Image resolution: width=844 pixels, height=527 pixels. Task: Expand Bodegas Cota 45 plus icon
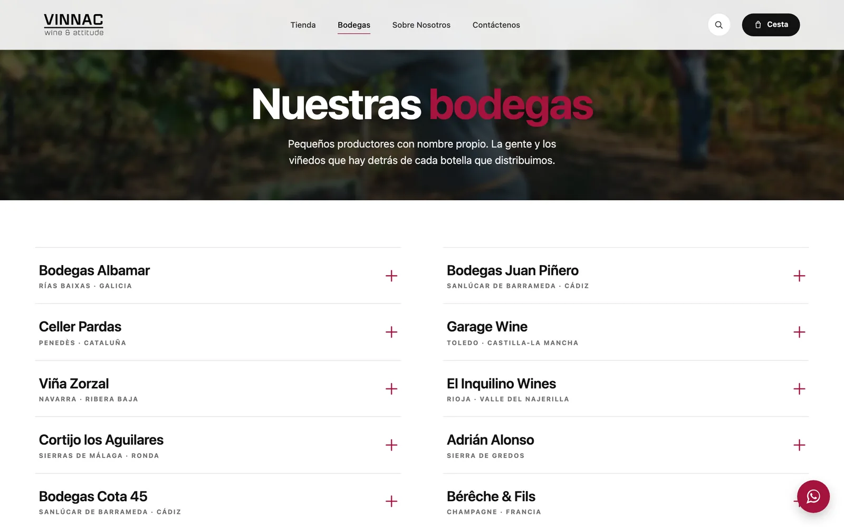coord(391,501)
